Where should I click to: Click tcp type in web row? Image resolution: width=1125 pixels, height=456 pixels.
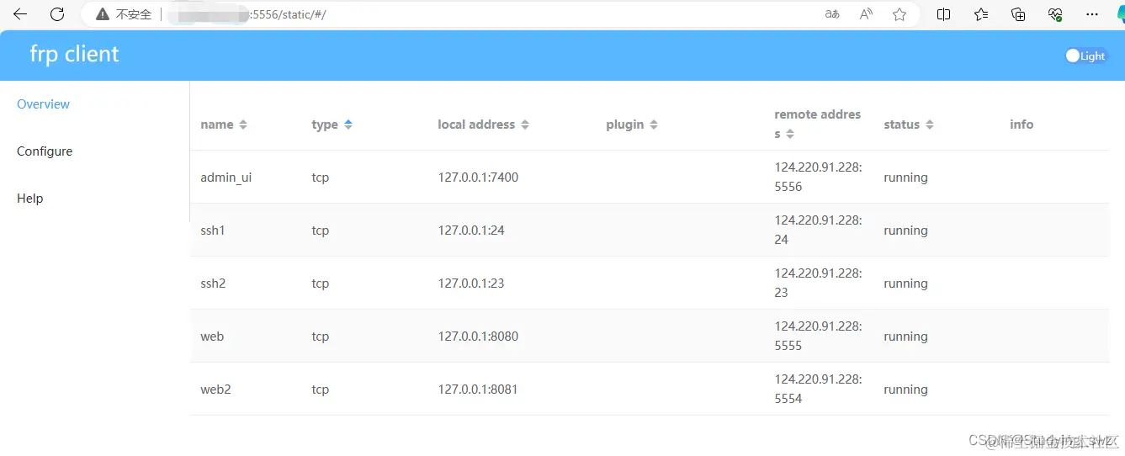[x=320, y=337]
